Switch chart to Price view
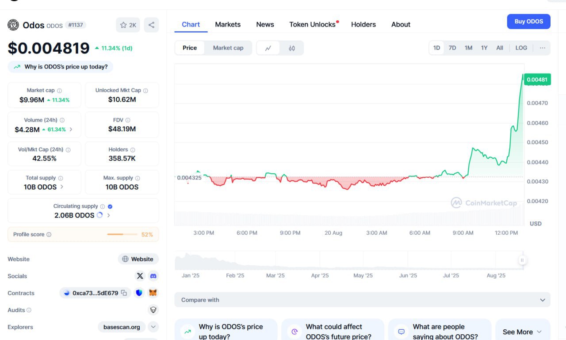This screenshot has height=340, width=566. [x=190, y=48]
